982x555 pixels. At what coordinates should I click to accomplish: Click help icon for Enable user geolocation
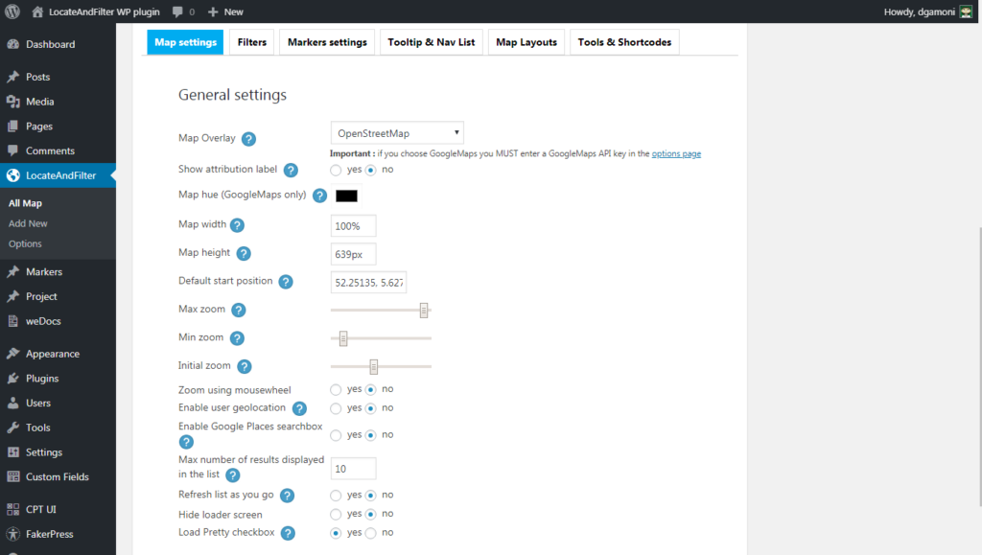tap(298, 408)
